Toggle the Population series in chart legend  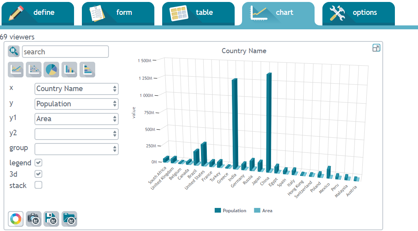[231, 211]
